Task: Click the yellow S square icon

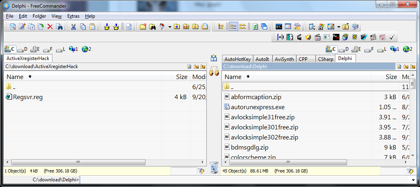Action: point(355,37)
